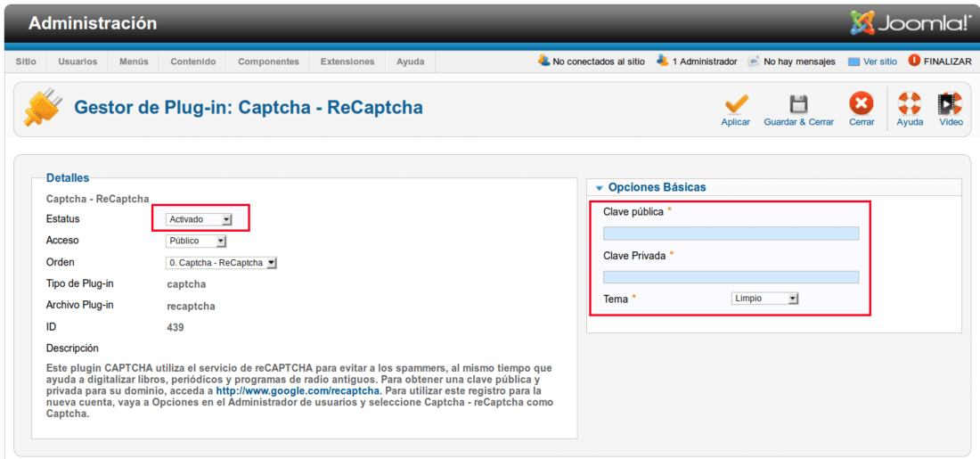The height and width of the screenshot is (459, 980).
Task: Click the No conectados al sitio users icon
Action: click(543, 61)
